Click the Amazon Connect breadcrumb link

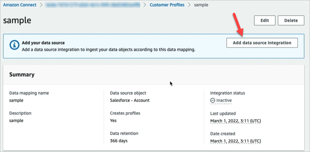(20, 5)
